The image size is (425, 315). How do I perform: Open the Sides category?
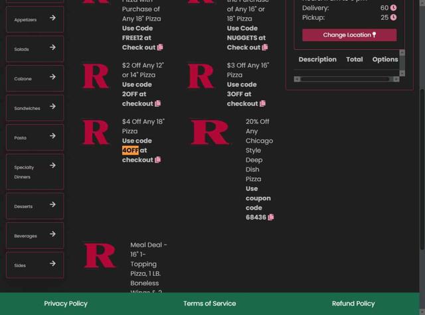tap(35, 265)
